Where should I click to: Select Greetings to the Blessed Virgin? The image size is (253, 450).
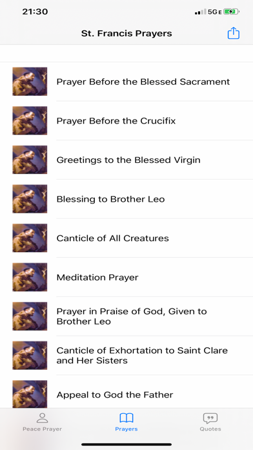(x=126, y=160)
